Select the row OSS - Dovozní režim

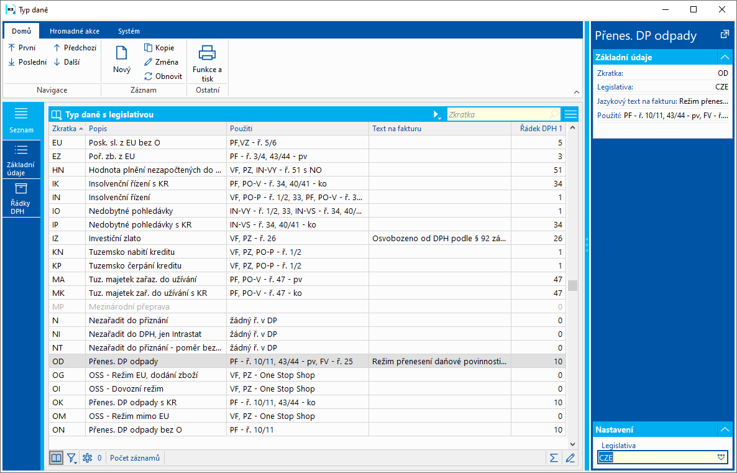[x=308, y=389]
